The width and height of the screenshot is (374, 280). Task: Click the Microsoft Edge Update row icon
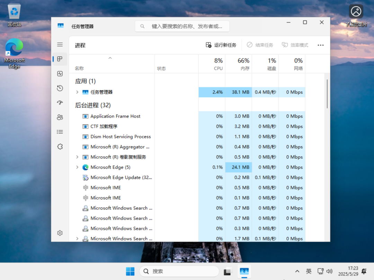pyautogui.click(x=86, y=177)
